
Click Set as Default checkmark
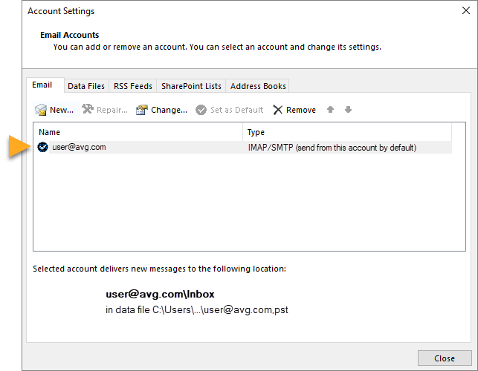tap(201, 110)
